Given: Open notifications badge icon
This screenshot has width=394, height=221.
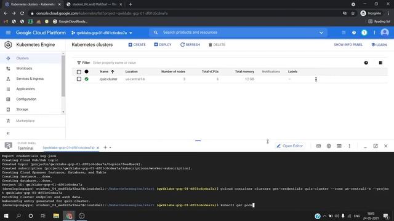Looking at the screenshot, I should 364,33.
